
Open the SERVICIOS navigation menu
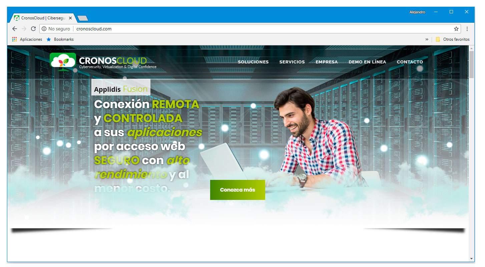click(x=292, y=62)
